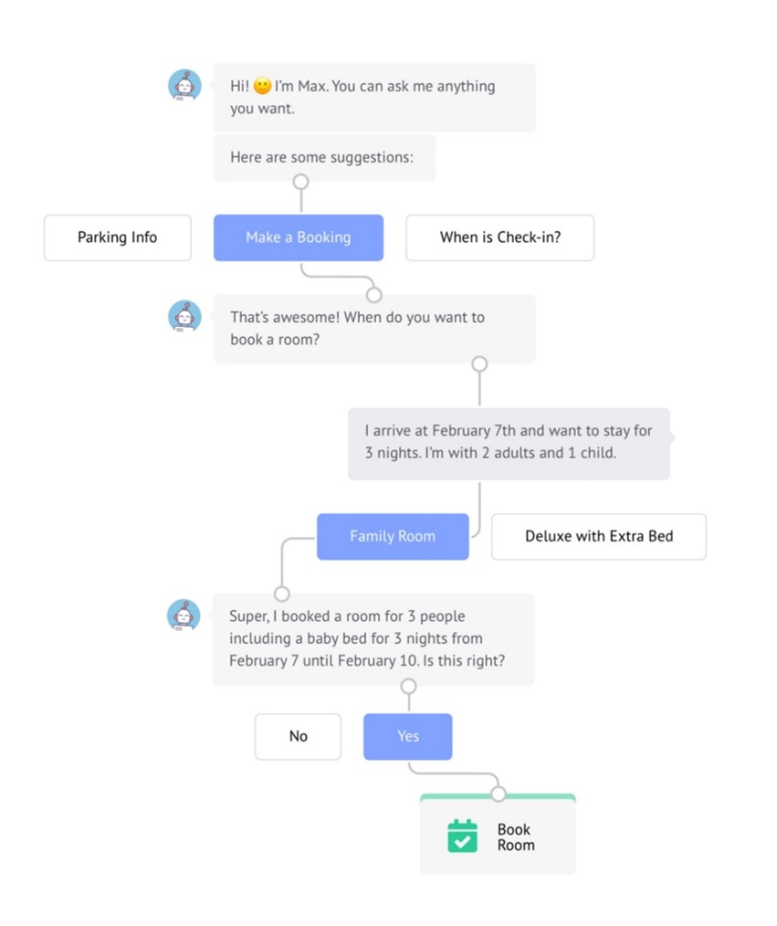Pick the Family Room option
Screen dimensions: 777x926
[x=394, y=536]
